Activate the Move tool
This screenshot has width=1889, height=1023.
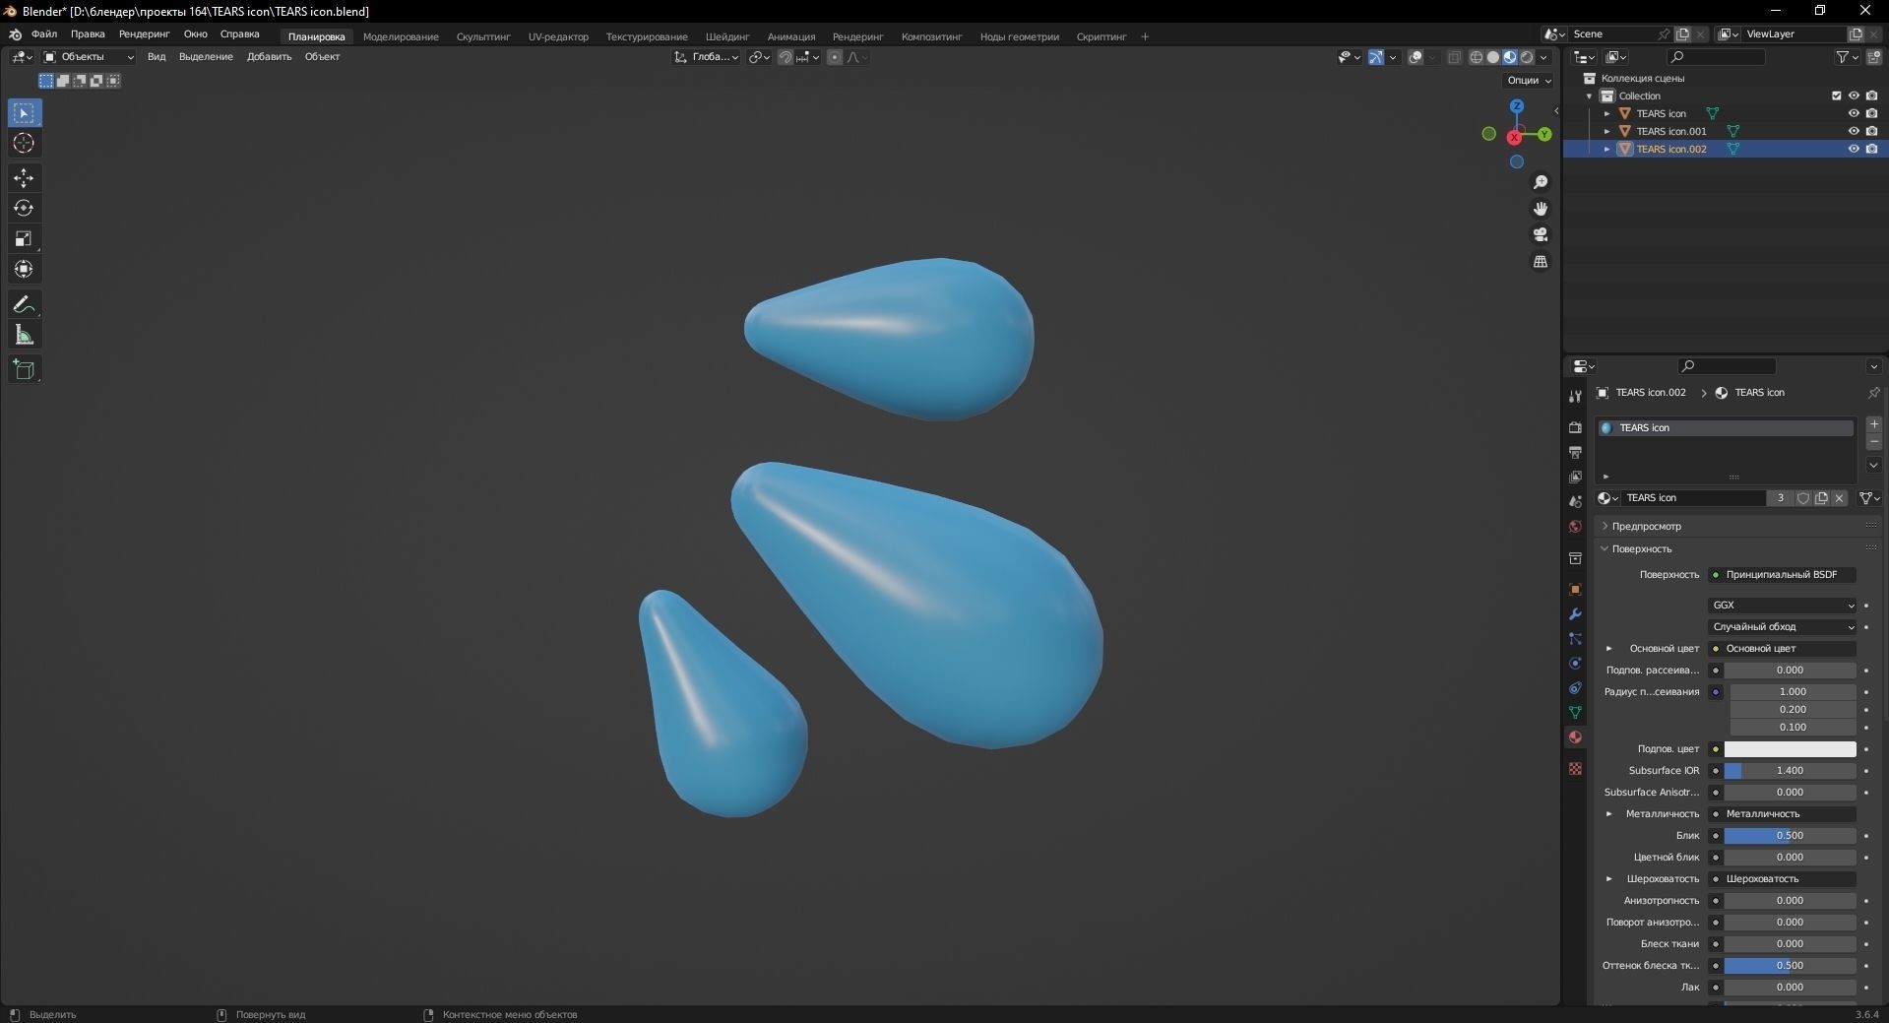[x=25, y=178]
